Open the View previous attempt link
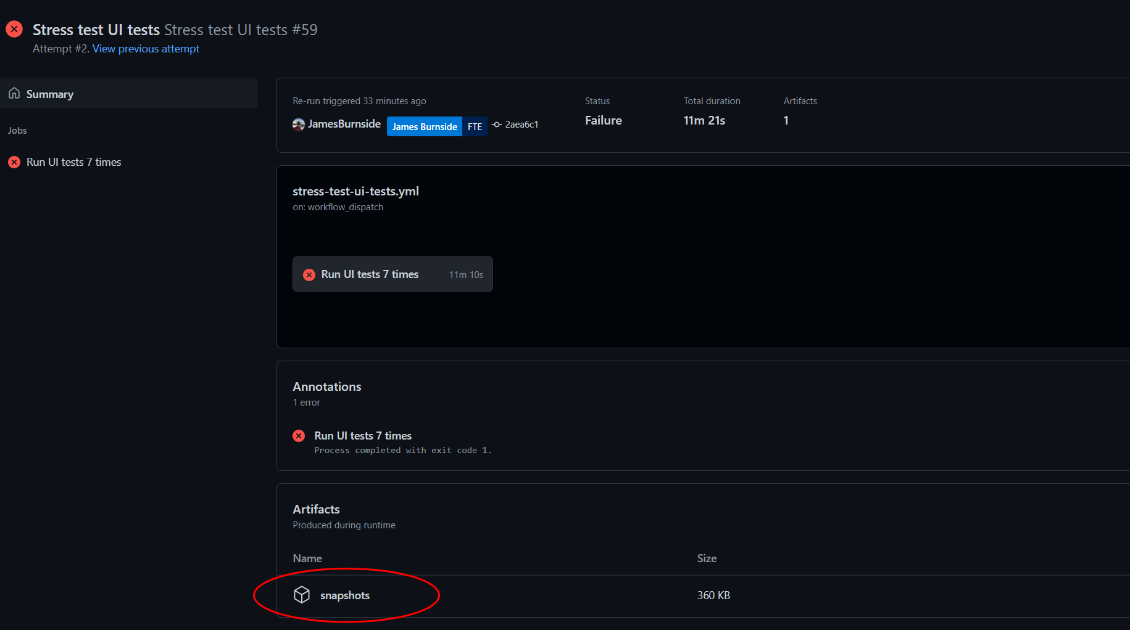Viewport: 1130px width, 630px height. coord(146,48)
